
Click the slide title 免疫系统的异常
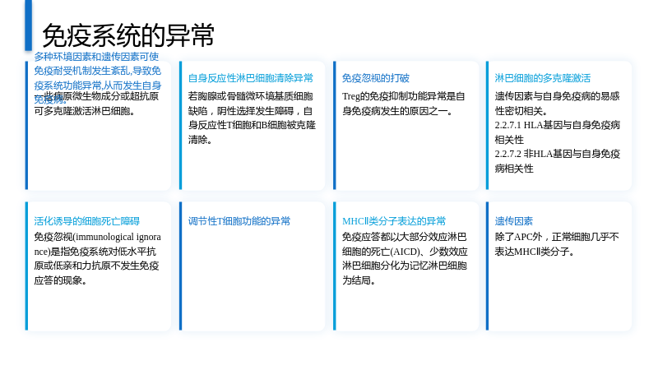(x=128, y=35)
